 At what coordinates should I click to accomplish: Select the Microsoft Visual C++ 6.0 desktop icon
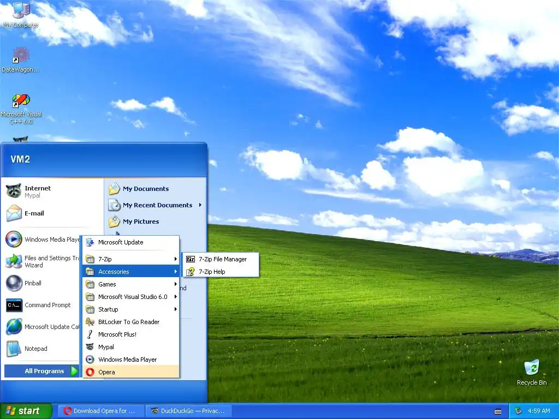point(21,100)
